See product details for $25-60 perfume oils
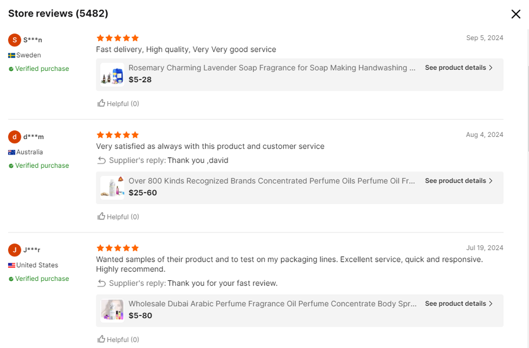The height and width of the screenshot is (348, 529). pyautogui.click(x=458, y=181)
